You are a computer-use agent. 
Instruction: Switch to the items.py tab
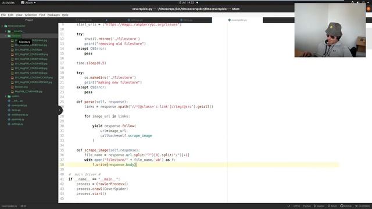[x=187, y=20]
